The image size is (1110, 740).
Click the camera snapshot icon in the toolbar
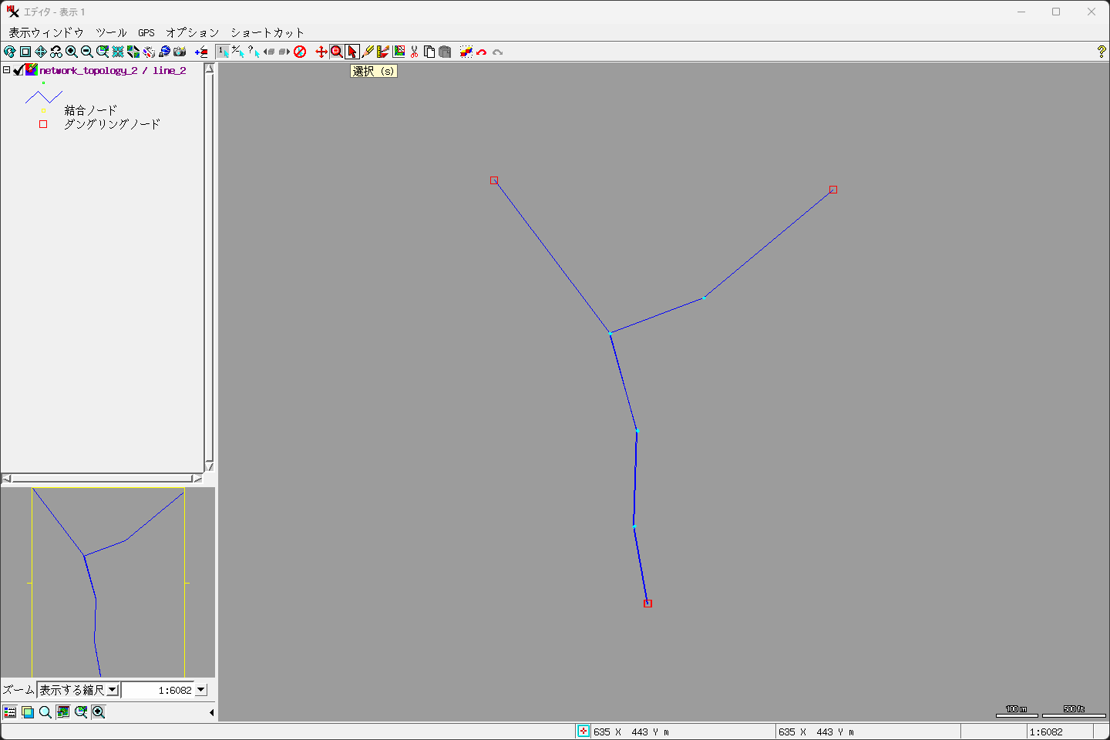click(x=180, y=52)
